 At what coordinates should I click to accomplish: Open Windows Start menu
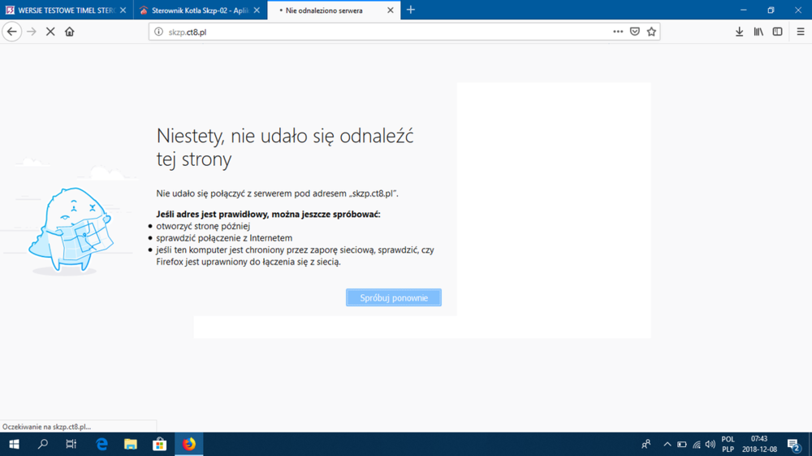(x=14, y=444)
